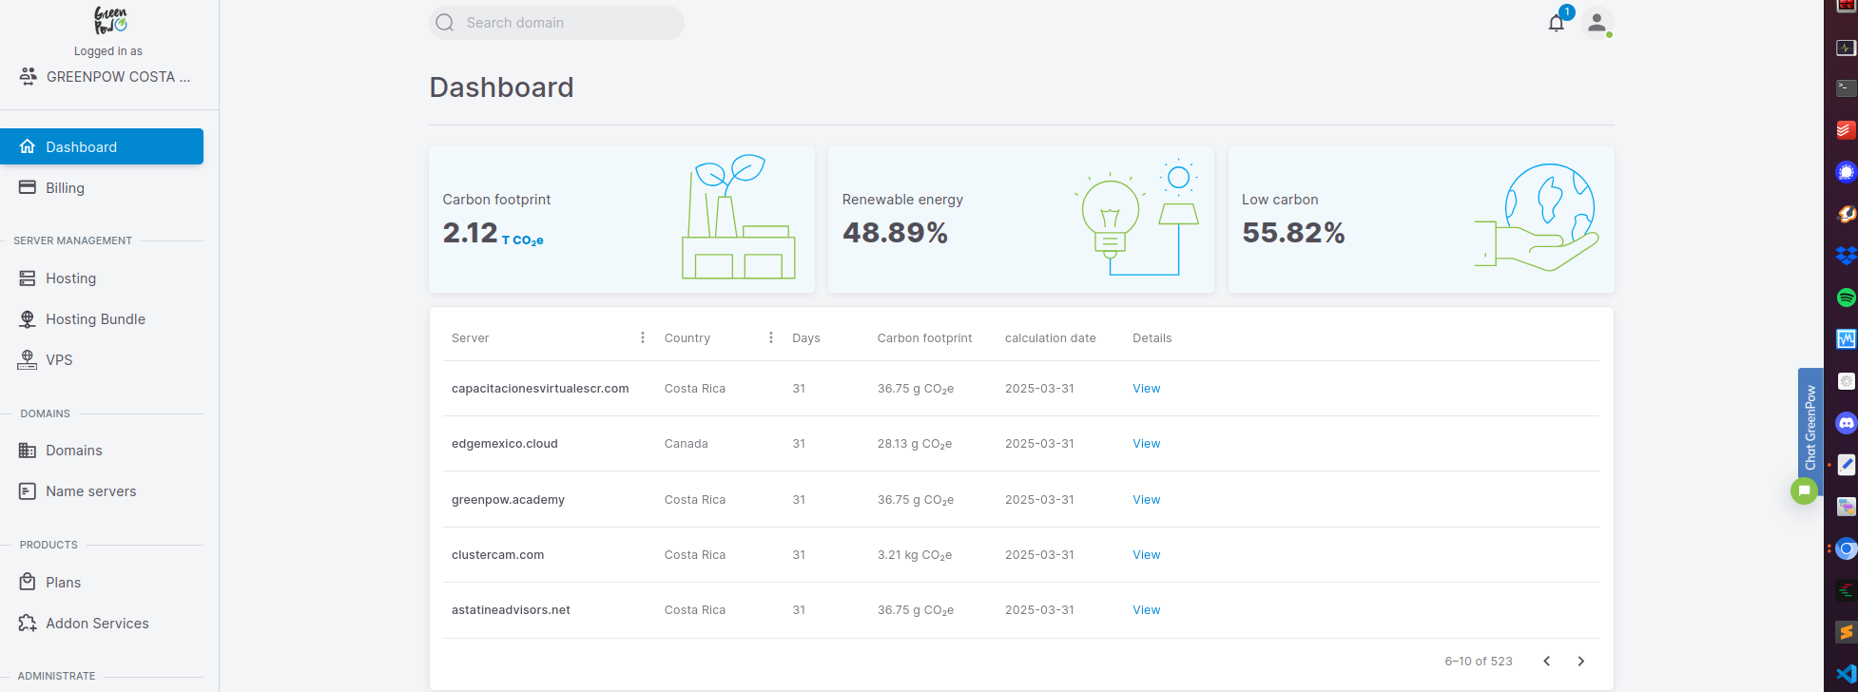1858x692 pixels.
Task: Click the green chat bubble icon
Action: [1803, 490]
